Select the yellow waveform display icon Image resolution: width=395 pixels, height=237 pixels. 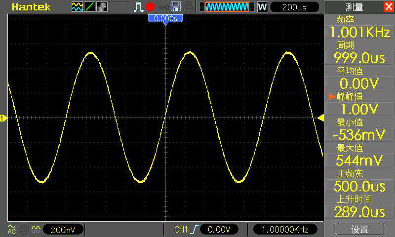click(78, 7)
